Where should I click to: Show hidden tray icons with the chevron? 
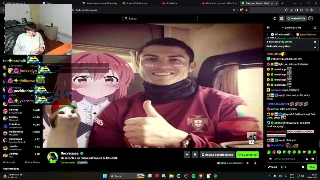tap(269, 176)
